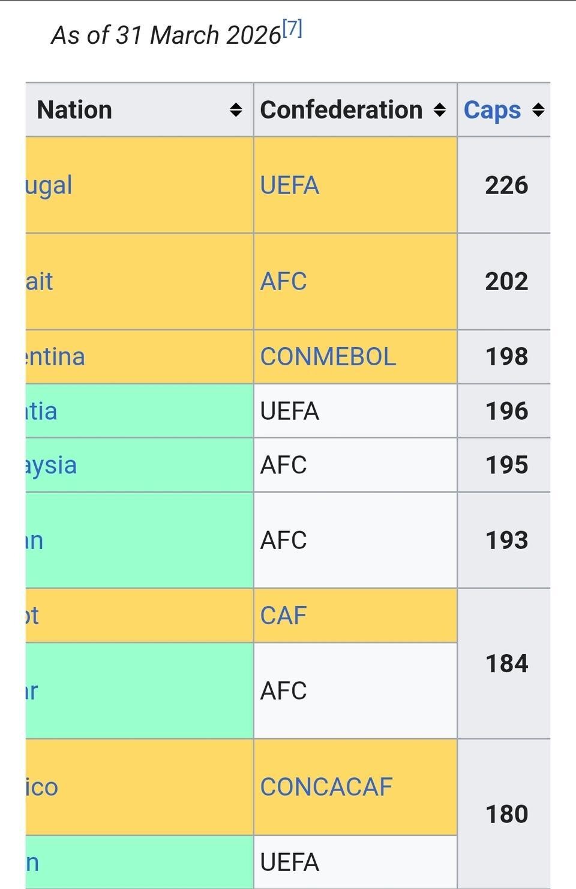The height and width of the screenshot is (889, 576).
Task: Open the Mexico nation link
Action: 42,787
